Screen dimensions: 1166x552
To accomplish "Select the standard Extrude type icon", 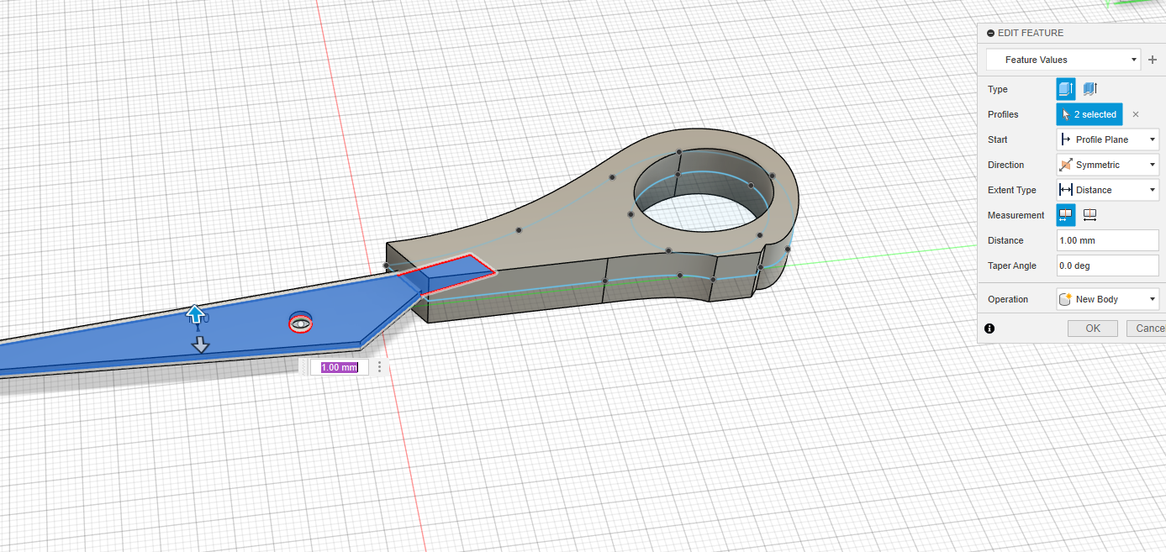I will click(1066, 89).
